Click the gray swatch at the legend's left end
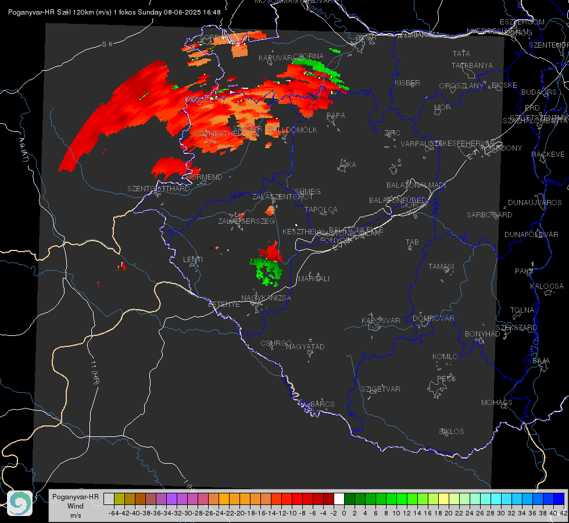The image size is (569, 523). tap(109, 499)
